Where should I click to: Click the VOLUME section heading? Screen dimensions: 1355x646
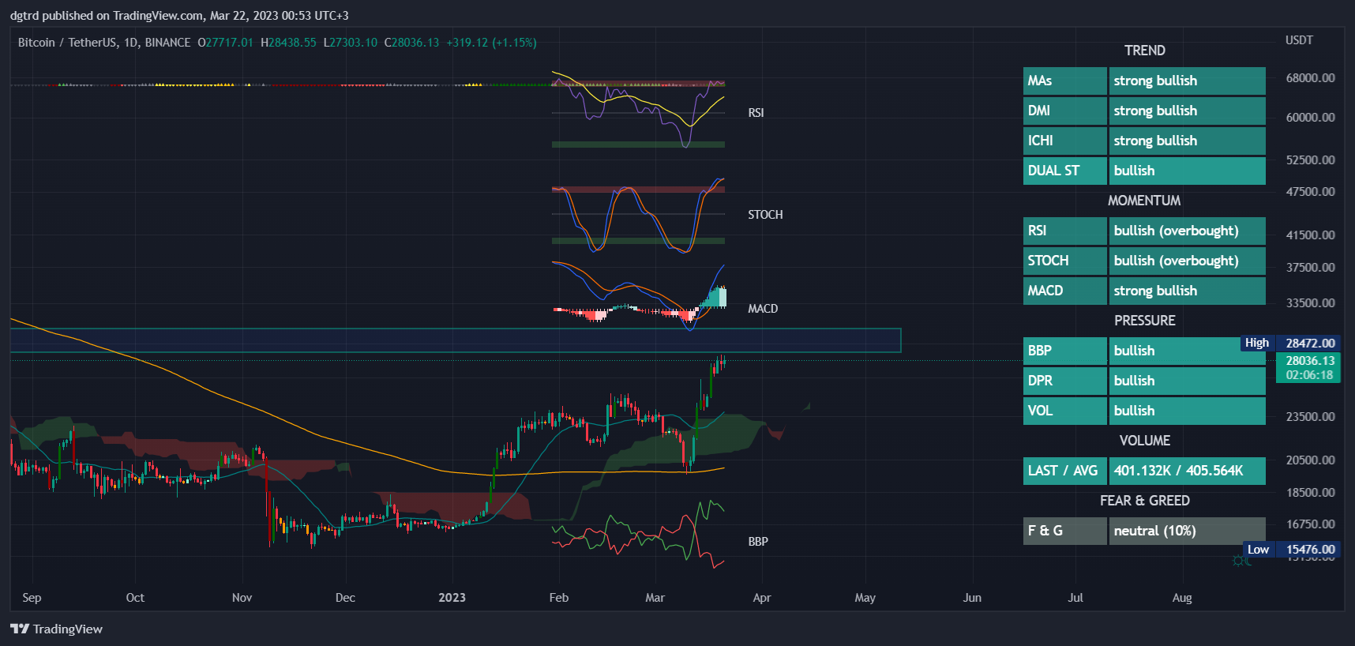tap(1145, 441)
